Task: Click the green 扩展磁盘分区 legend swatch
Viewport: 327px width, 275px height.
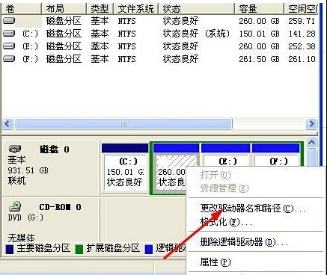Action: 79,249
